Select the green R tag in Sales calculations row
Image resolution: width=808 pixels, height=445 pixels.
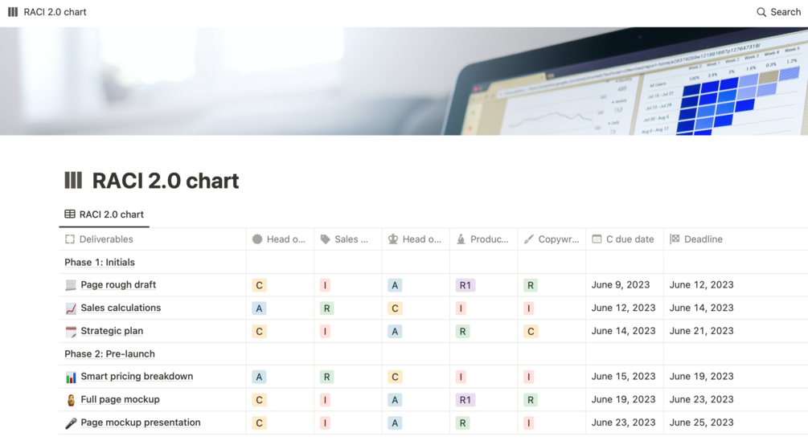point(326,308)
